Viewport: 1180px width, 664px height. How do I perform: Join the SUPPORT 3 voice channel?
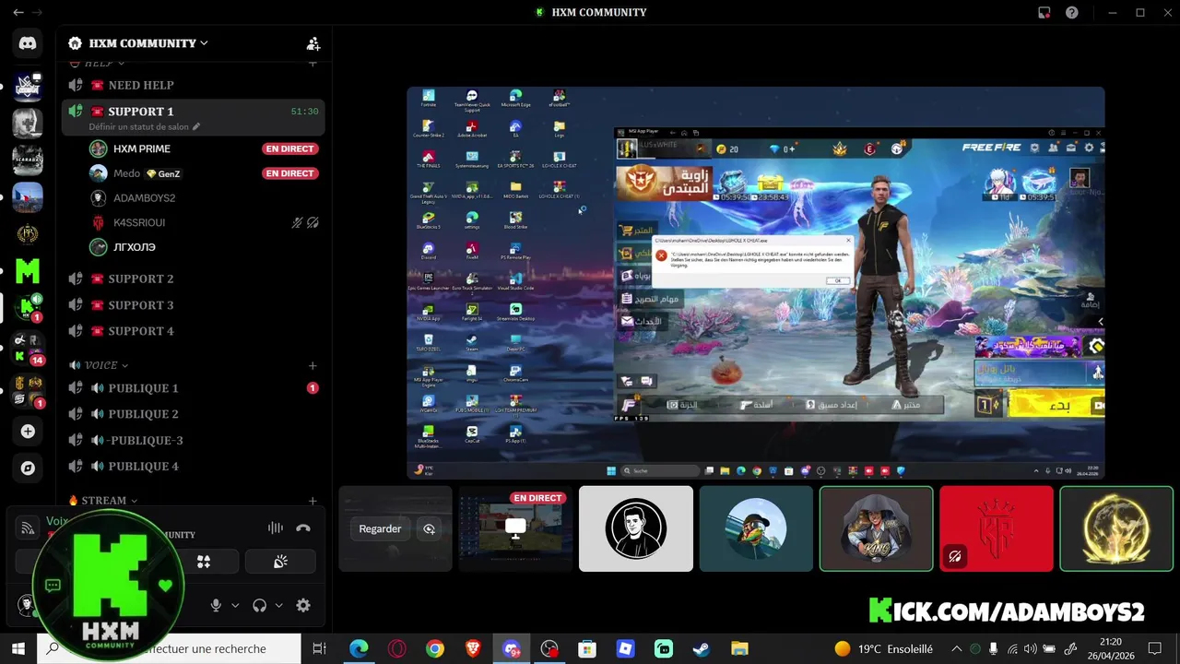coord(193,305)
